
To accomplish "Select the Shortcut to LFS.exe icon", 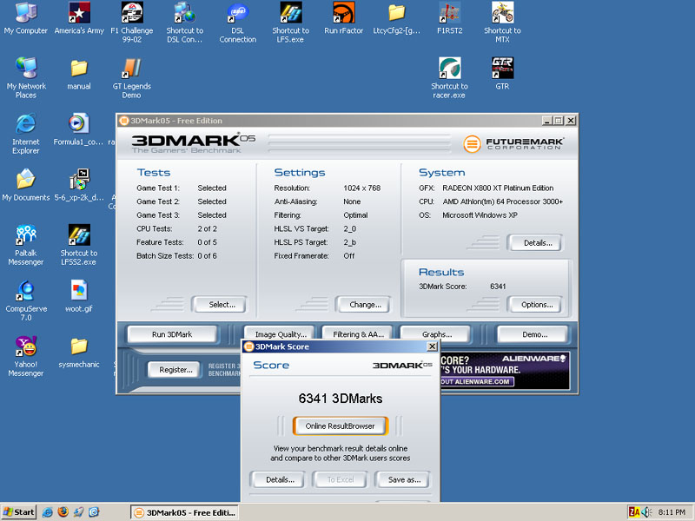I will (x=290, y=21).
